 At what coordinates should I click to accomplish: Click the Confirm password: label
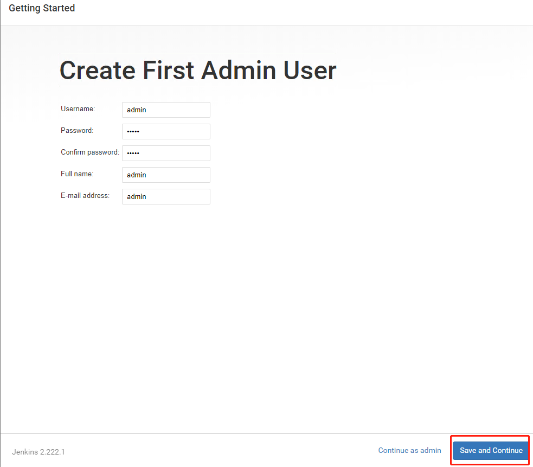click(90, 152)
